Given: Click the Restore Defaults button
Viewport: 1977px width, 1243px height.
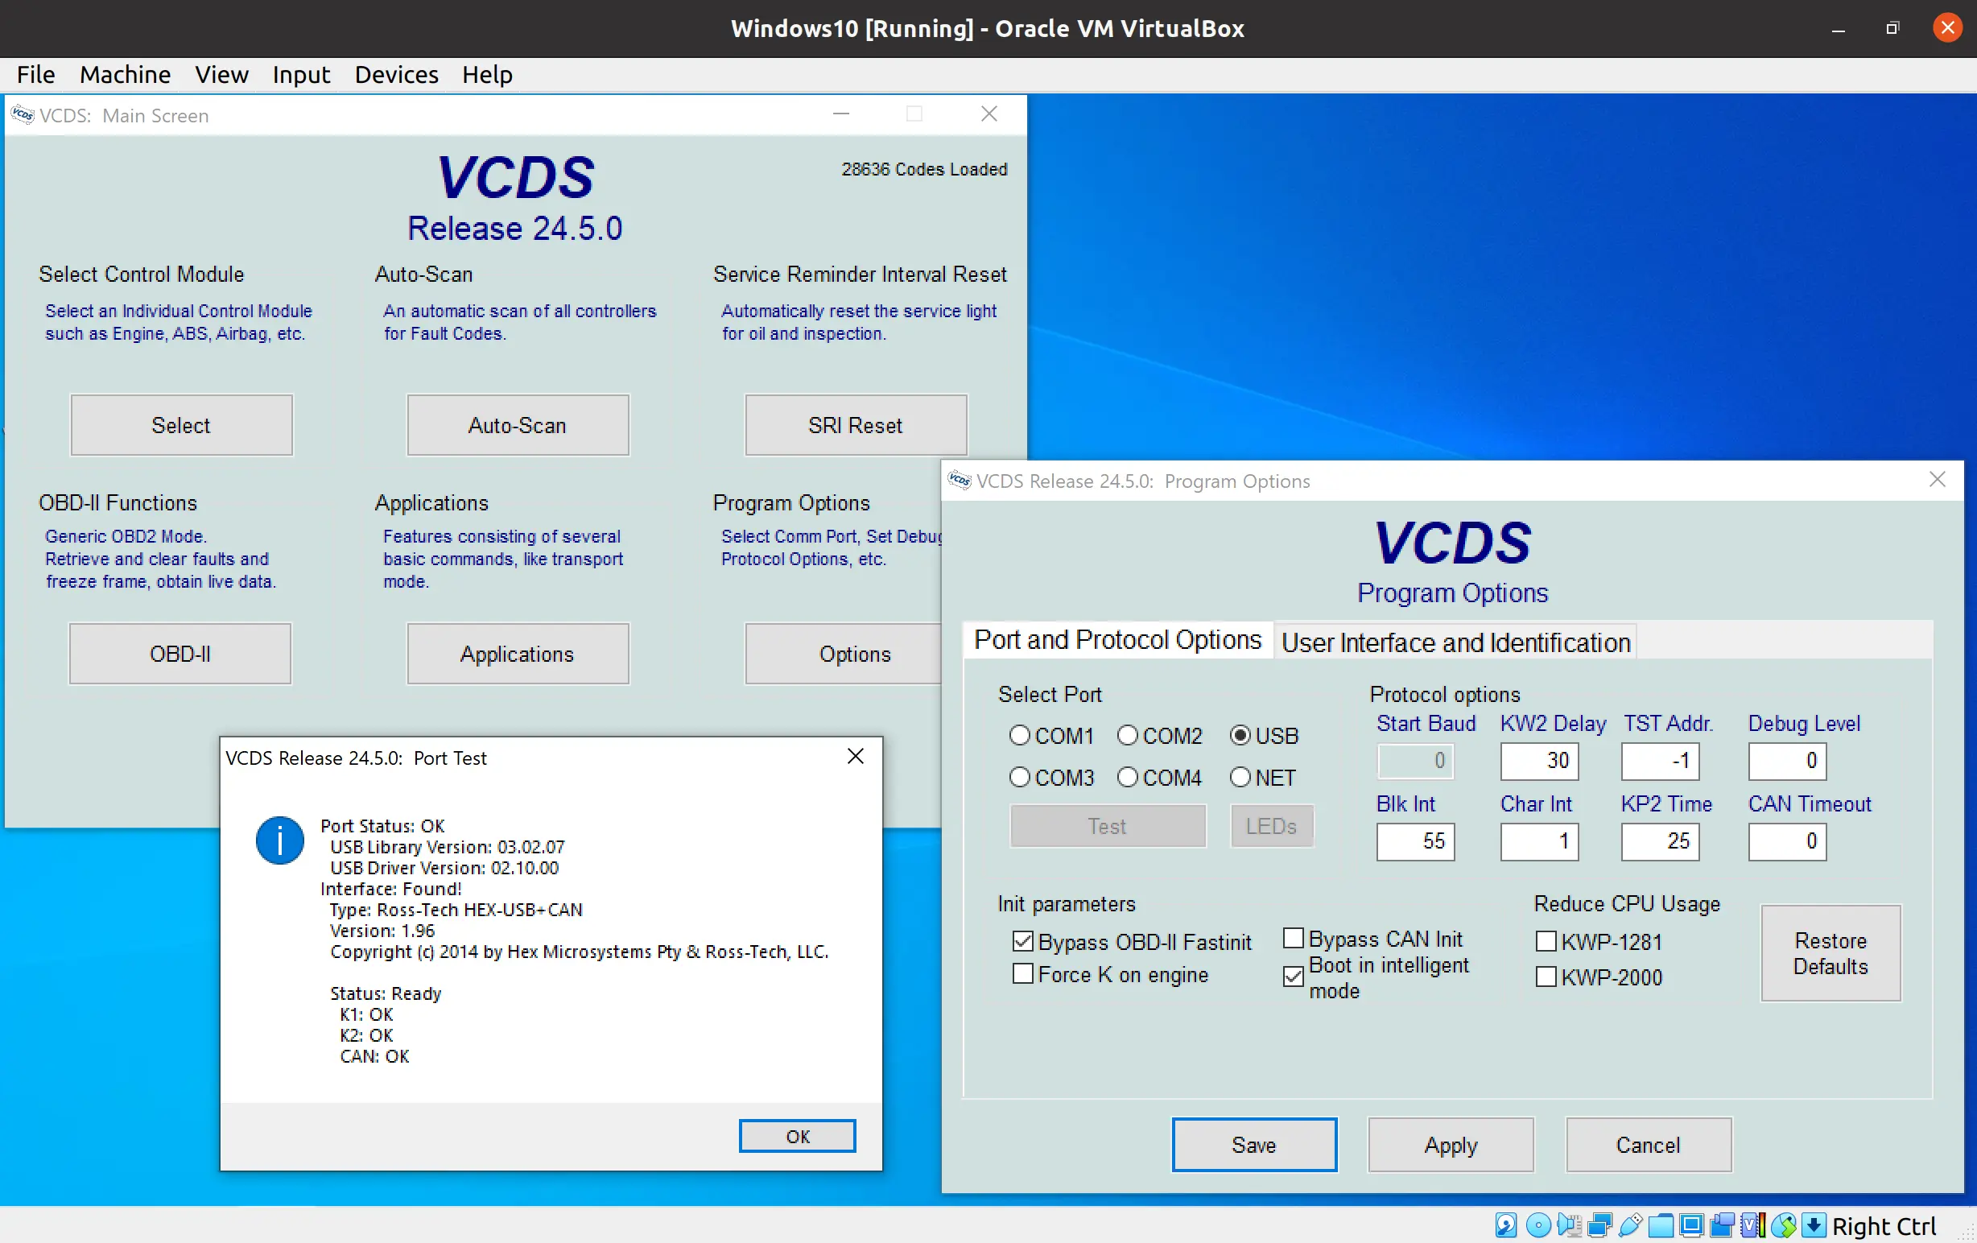Looking at the screenshot, I should click(x=1830, y=953).
